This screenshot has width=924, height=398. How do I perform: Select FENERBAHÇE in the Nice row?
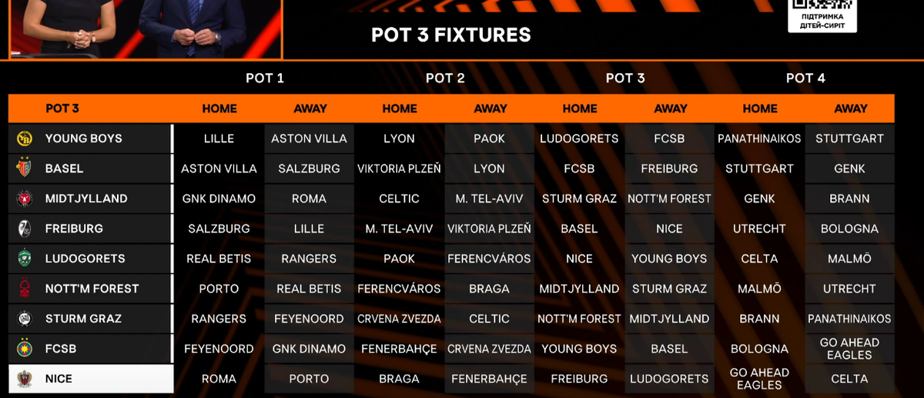[489, 379]
